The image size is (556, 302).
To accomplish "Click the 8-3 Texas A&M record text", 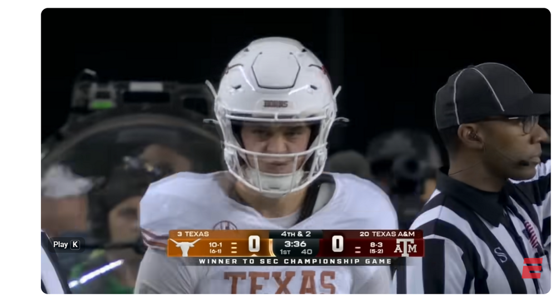I will click(376, 245).
